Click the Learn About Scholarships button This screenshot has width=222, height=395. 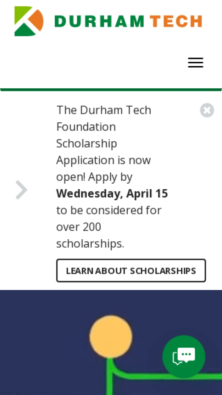click(x=131, y=271)
